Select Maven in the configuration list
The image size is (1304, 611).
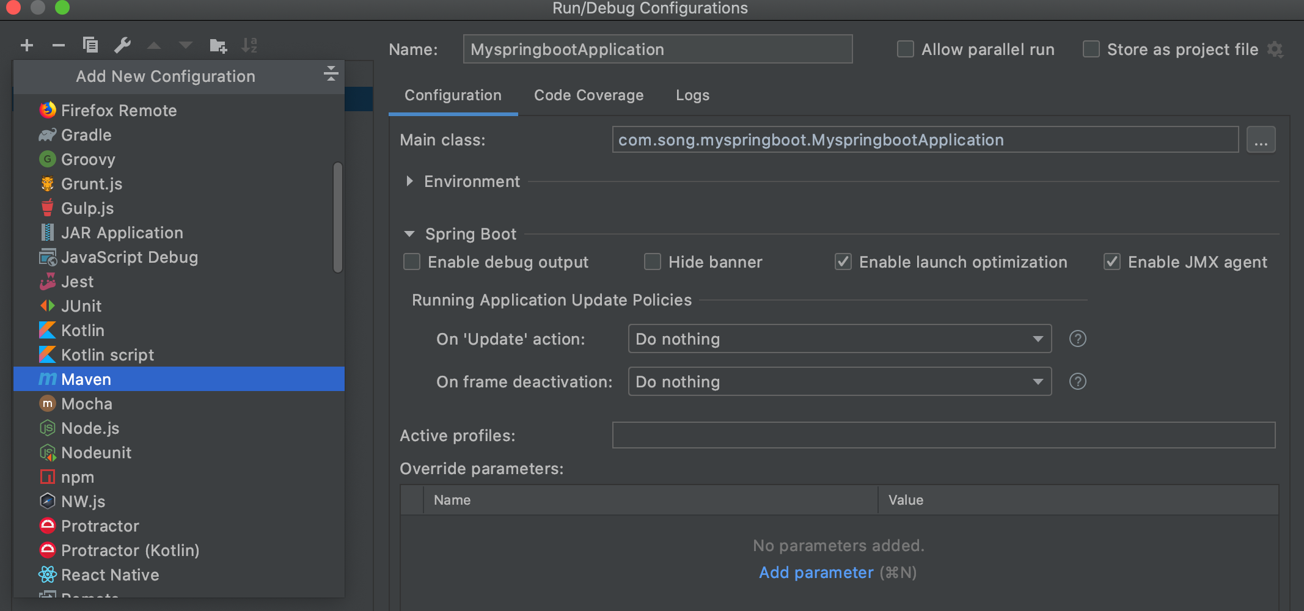point(86,379)
